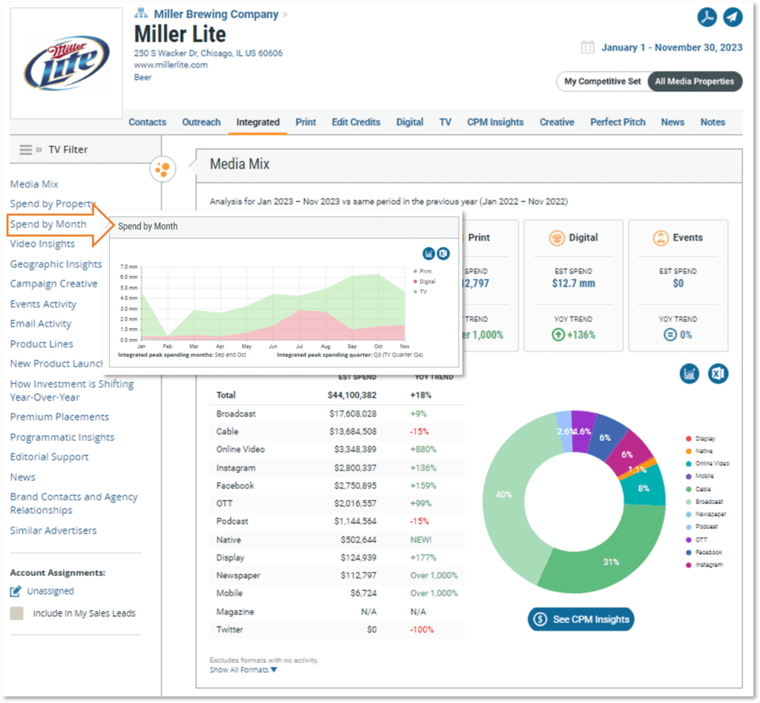The height and width of the screenshot is (703, 760).
Task: Open the News tab
Action: click(x=672, y=122)
